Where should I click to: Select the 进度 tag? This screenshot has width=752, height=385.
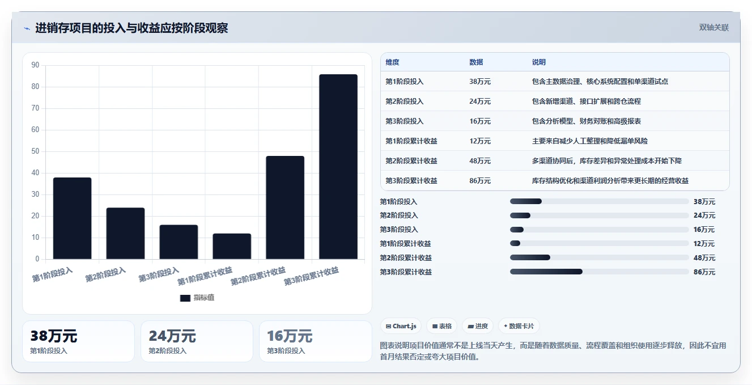[478, 326]
